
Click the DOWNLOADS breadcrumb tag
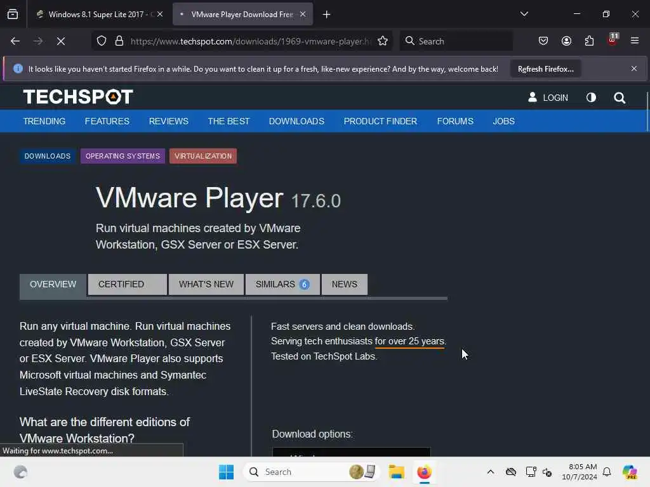tap(47, 156)
